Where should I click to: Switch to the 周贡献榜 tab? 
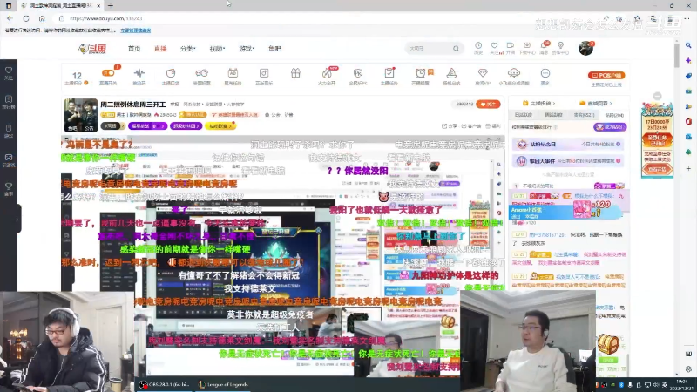click(553, 115)
